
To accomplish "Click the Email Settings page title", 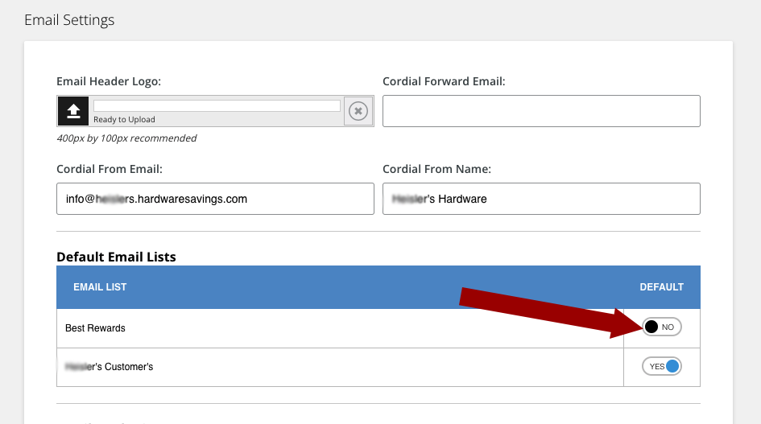I will coord(69,20).
